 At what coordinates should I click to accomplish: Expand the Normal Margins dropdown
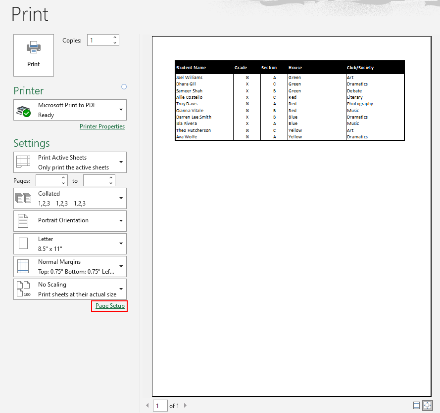121,266
